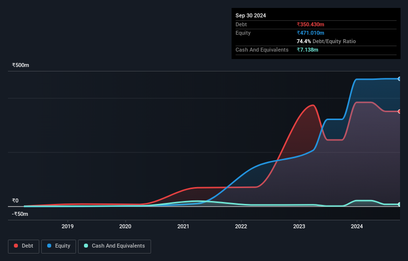Click the 2023 axis label
The width and height of the screenshot is (408, 261).
click(x=299, y=226)
